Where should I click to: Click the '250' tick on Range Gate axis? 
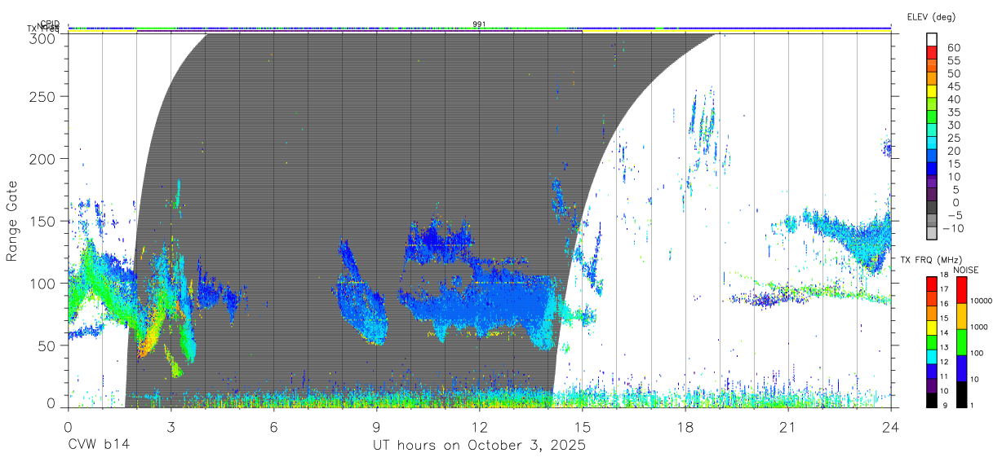(x=42, y=96)
